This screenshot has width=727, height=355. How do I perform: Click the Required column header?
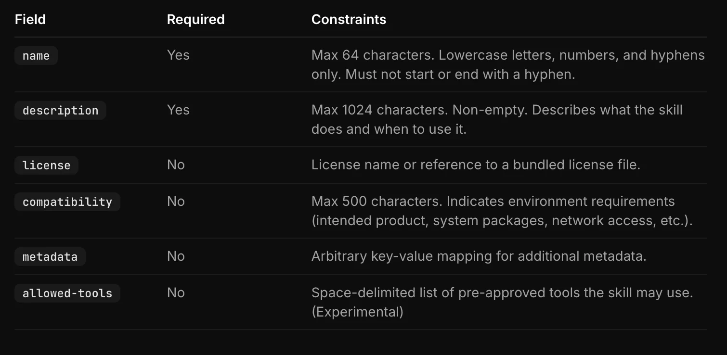[x=195, y=19]
